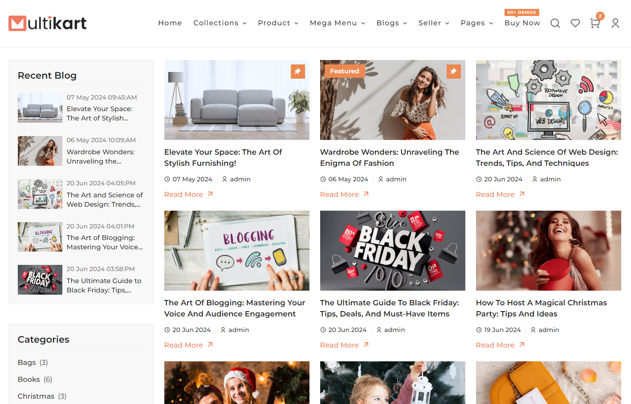Click the user account profile icon
The width and height of the screenshot is (631, 404).
[615, 23]
